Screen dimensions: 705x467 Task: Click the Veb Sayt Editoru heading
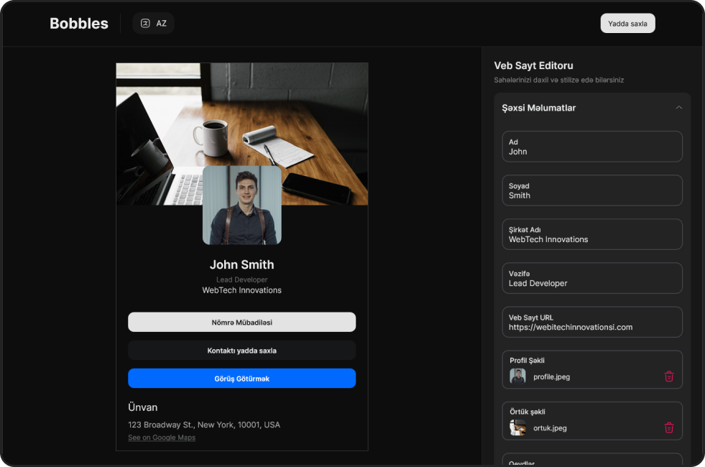click(534, 65)
